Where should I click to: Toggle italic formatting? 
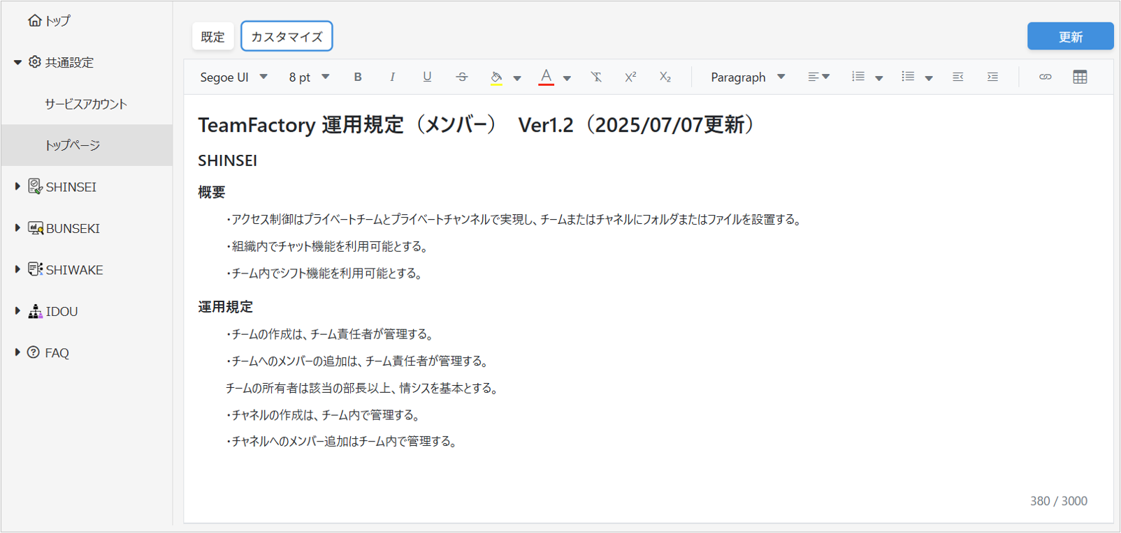click(392, 77)
